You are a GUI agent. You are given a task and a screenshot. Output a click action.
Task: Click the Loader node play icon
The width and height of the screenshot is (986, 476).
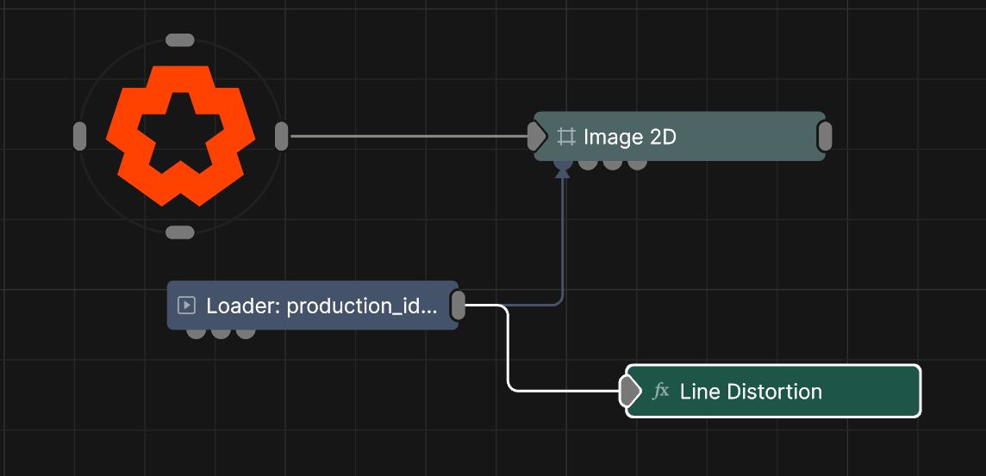click(x=187, y=306)
